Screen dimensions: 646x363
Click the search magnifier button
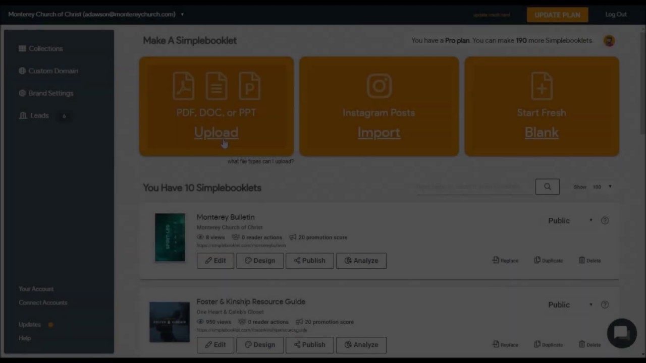click(547, 187)
